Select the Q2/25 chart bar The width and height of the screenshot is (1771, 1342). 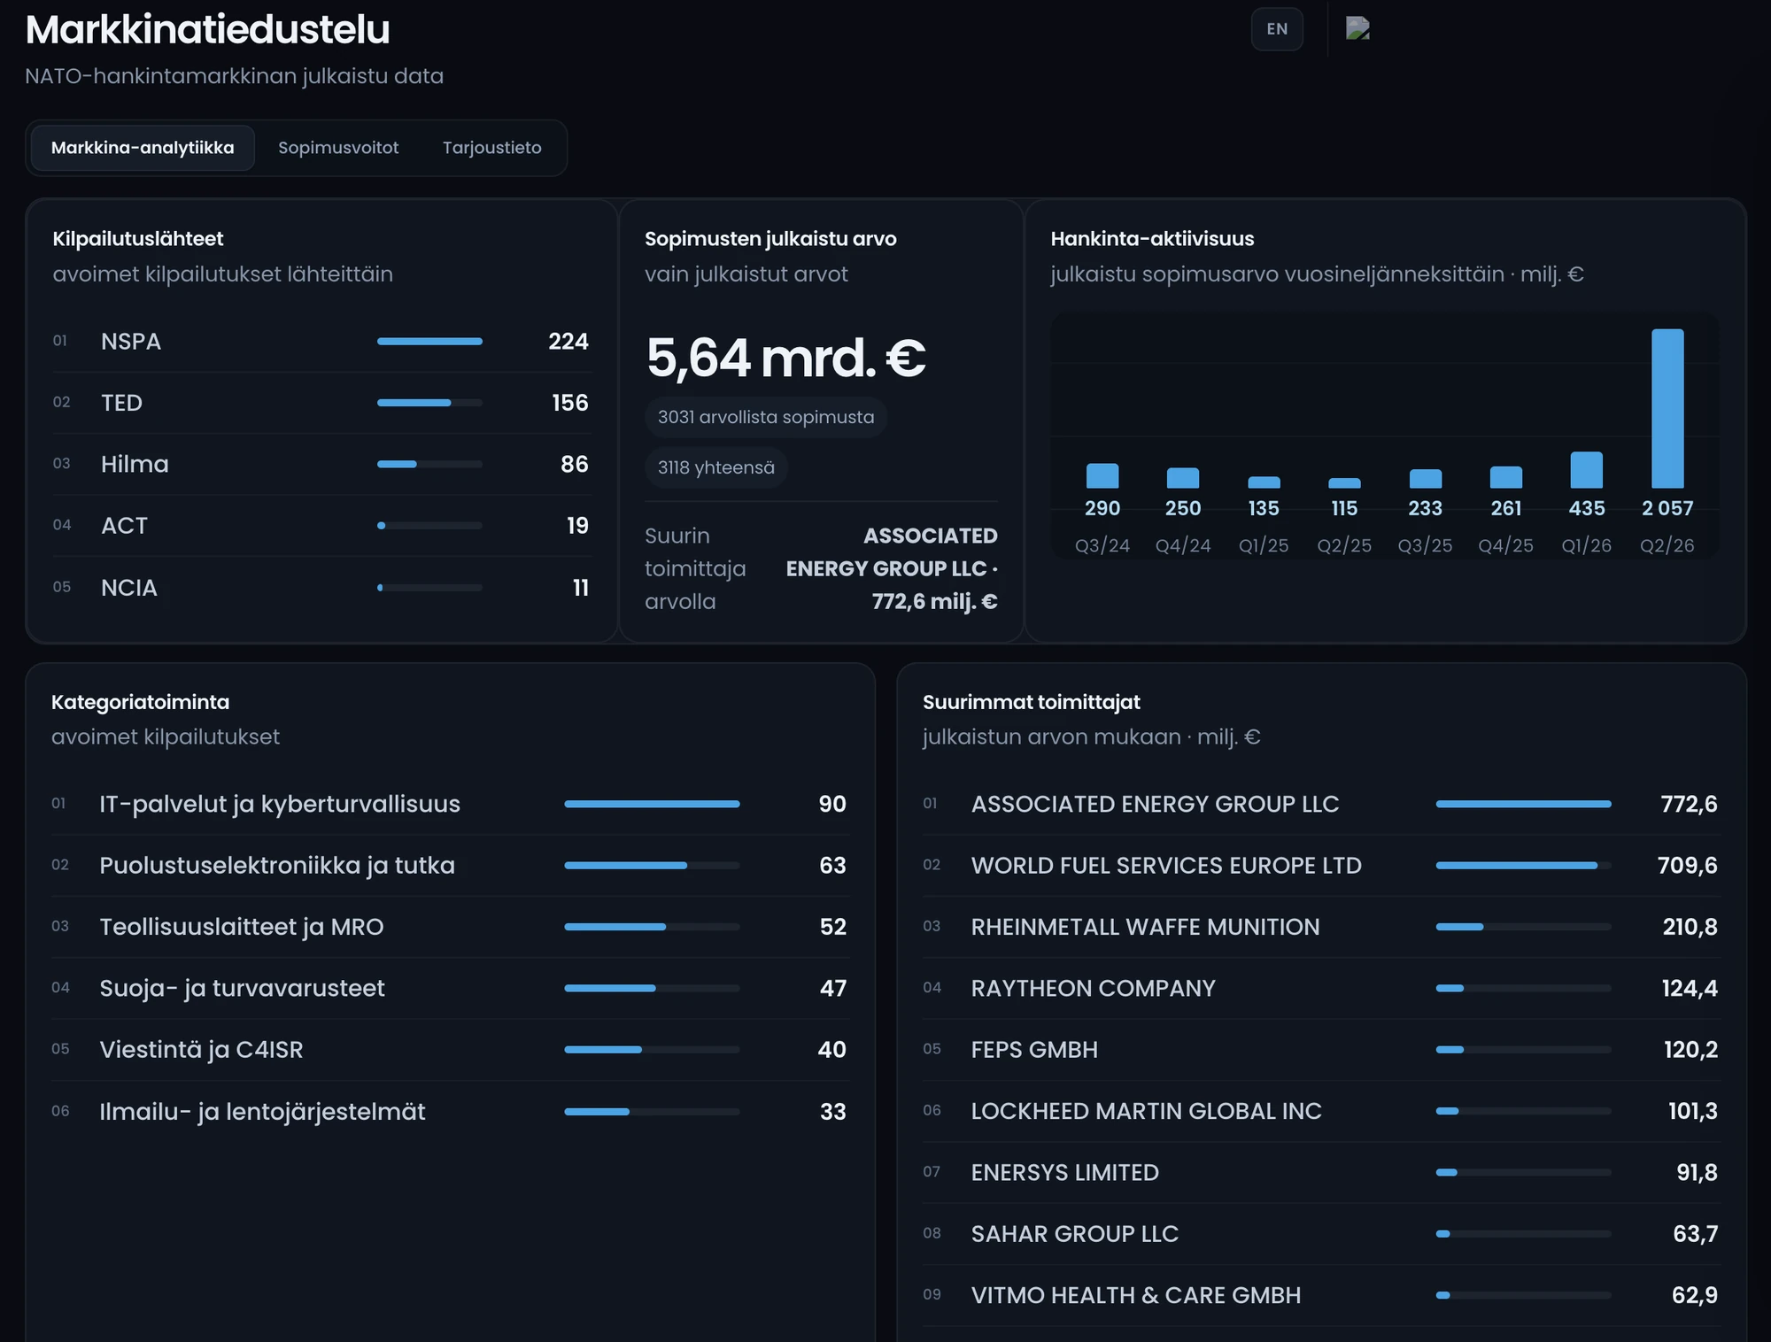tap(1344, 483)
